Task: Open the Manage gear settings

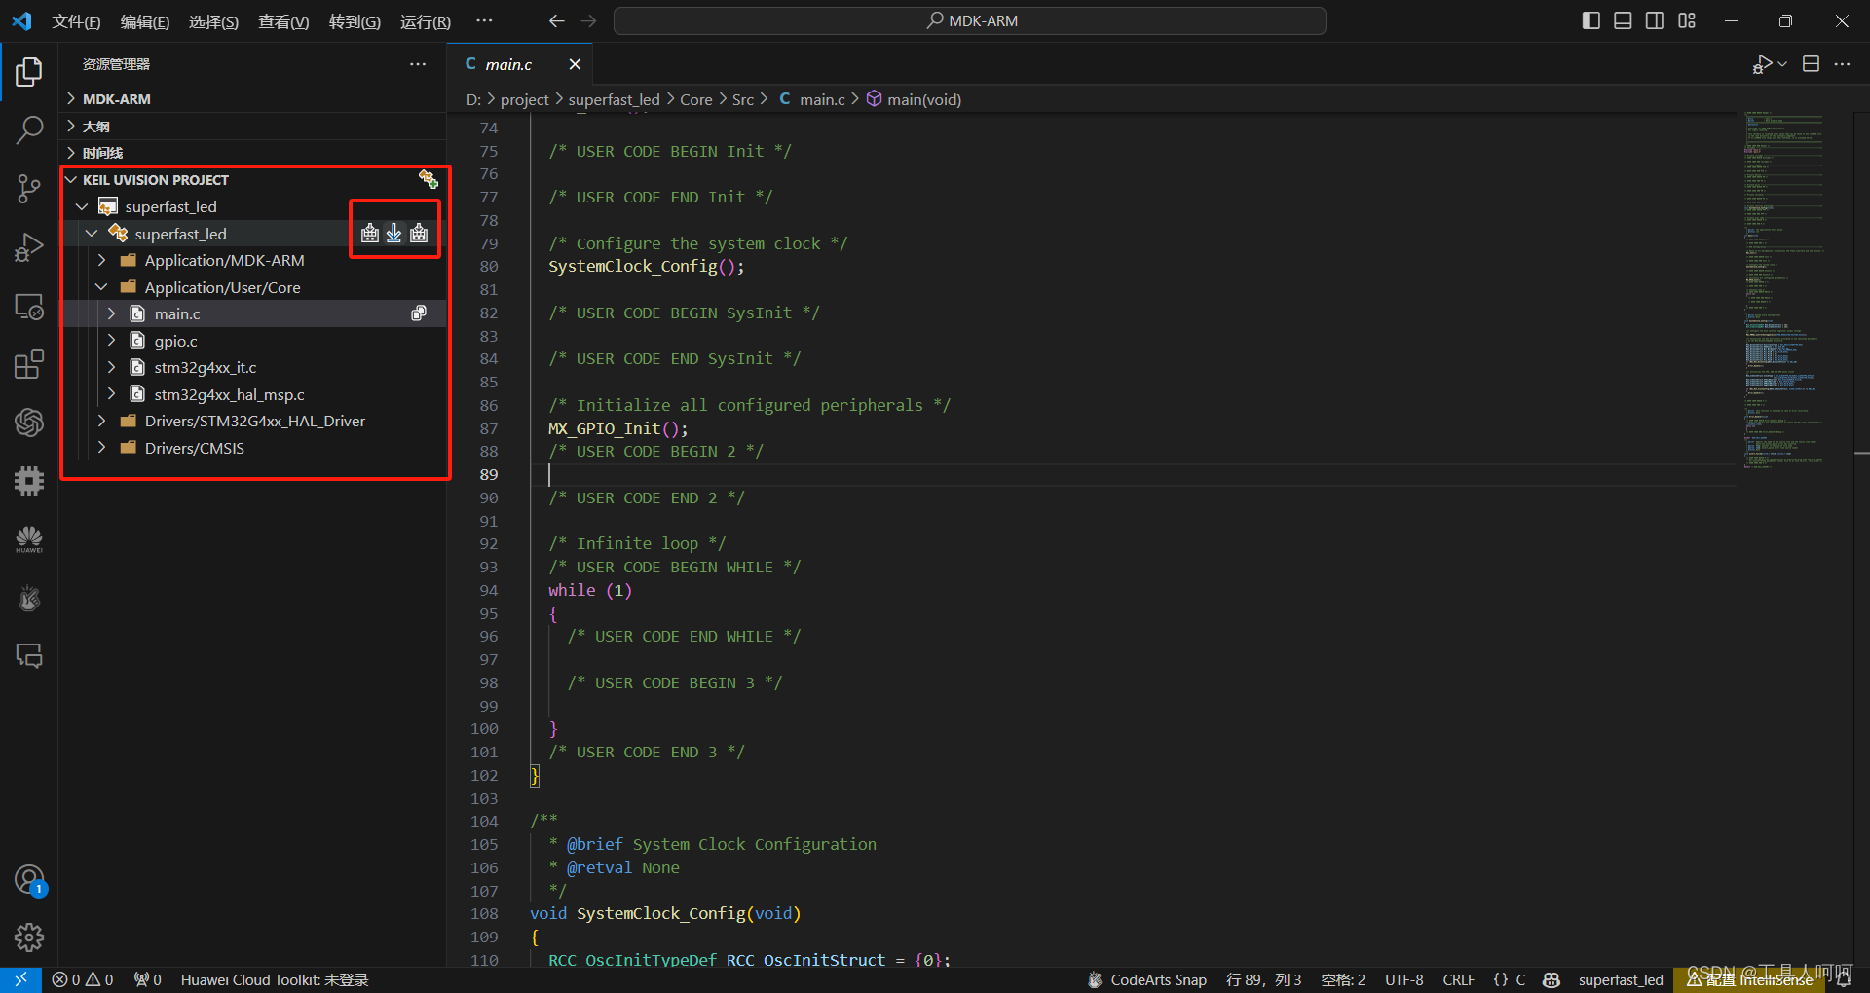Action: pos(29,938)
